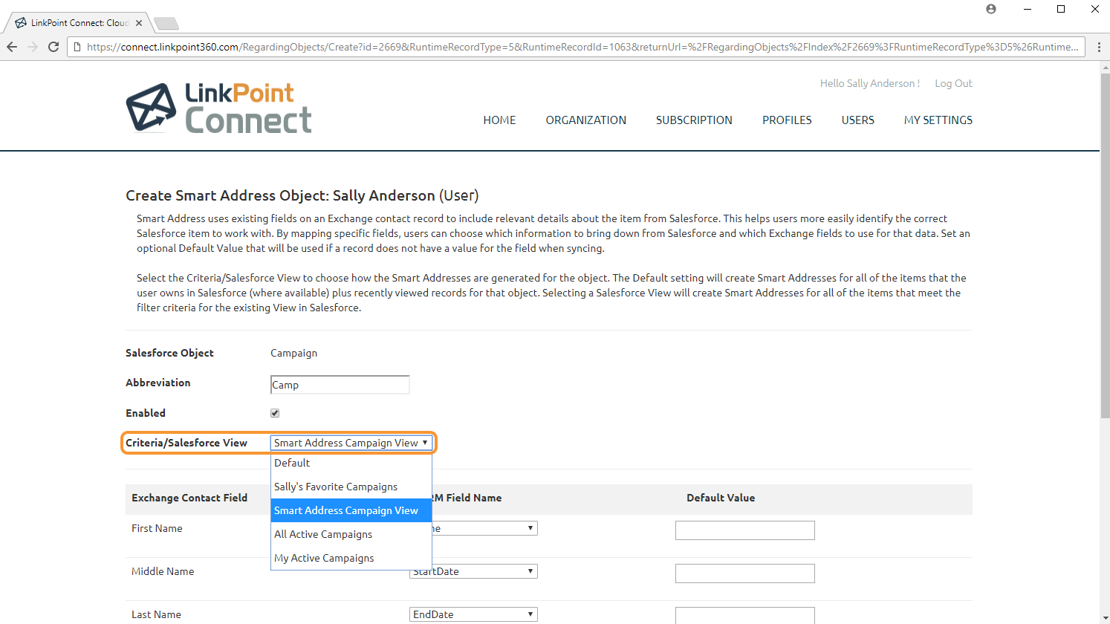Choose My Active Campaigns option
The height and width of the screenshot is (624, 1110).
click(x=351, y=558)
